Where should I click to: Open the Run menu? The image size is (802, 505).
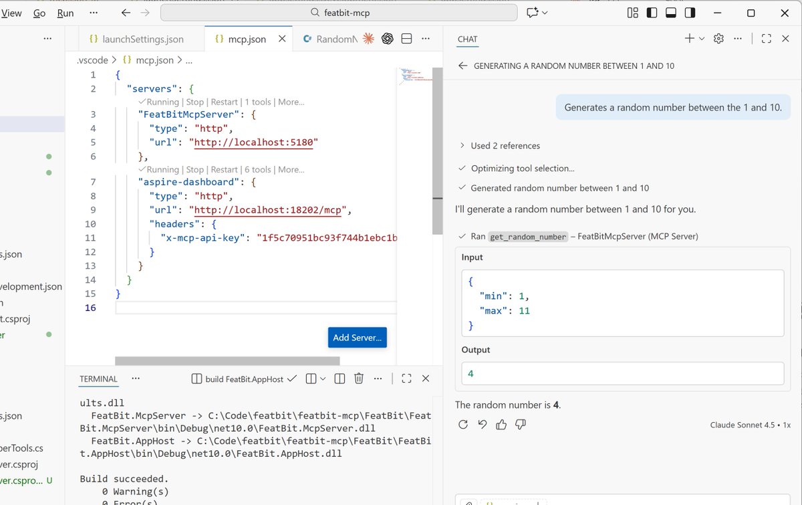(65, 13)
